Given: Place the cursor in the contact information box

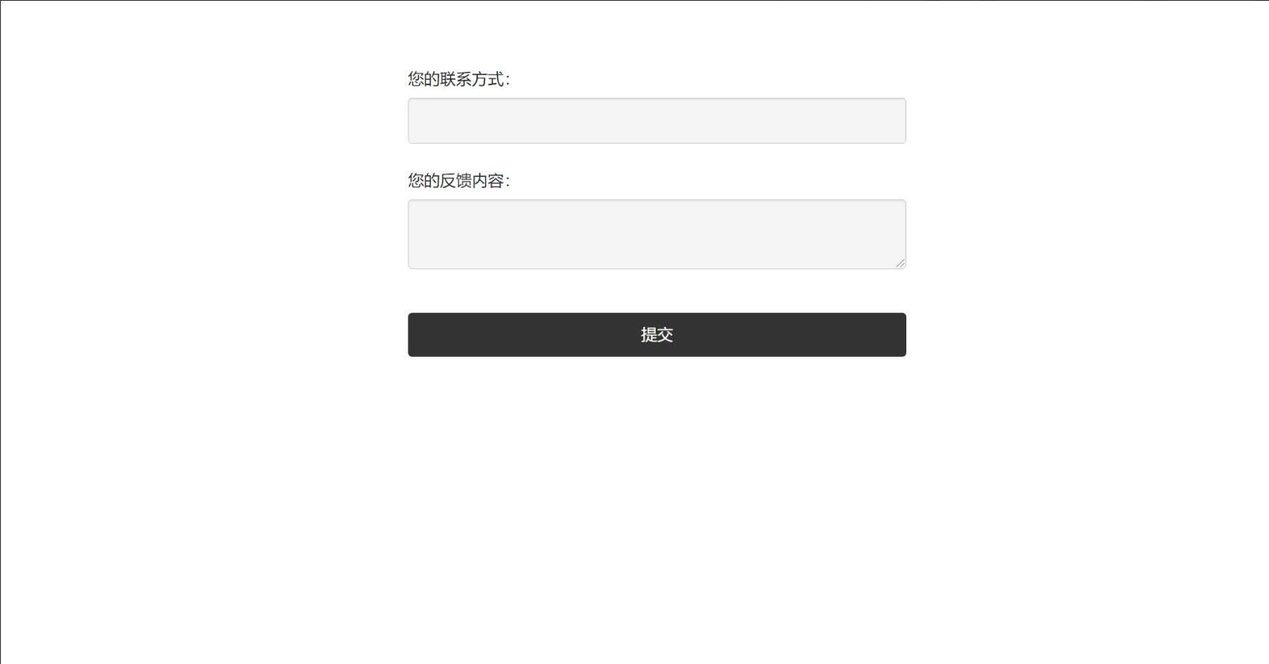Looking at the screenshot, I should [657, 121].
